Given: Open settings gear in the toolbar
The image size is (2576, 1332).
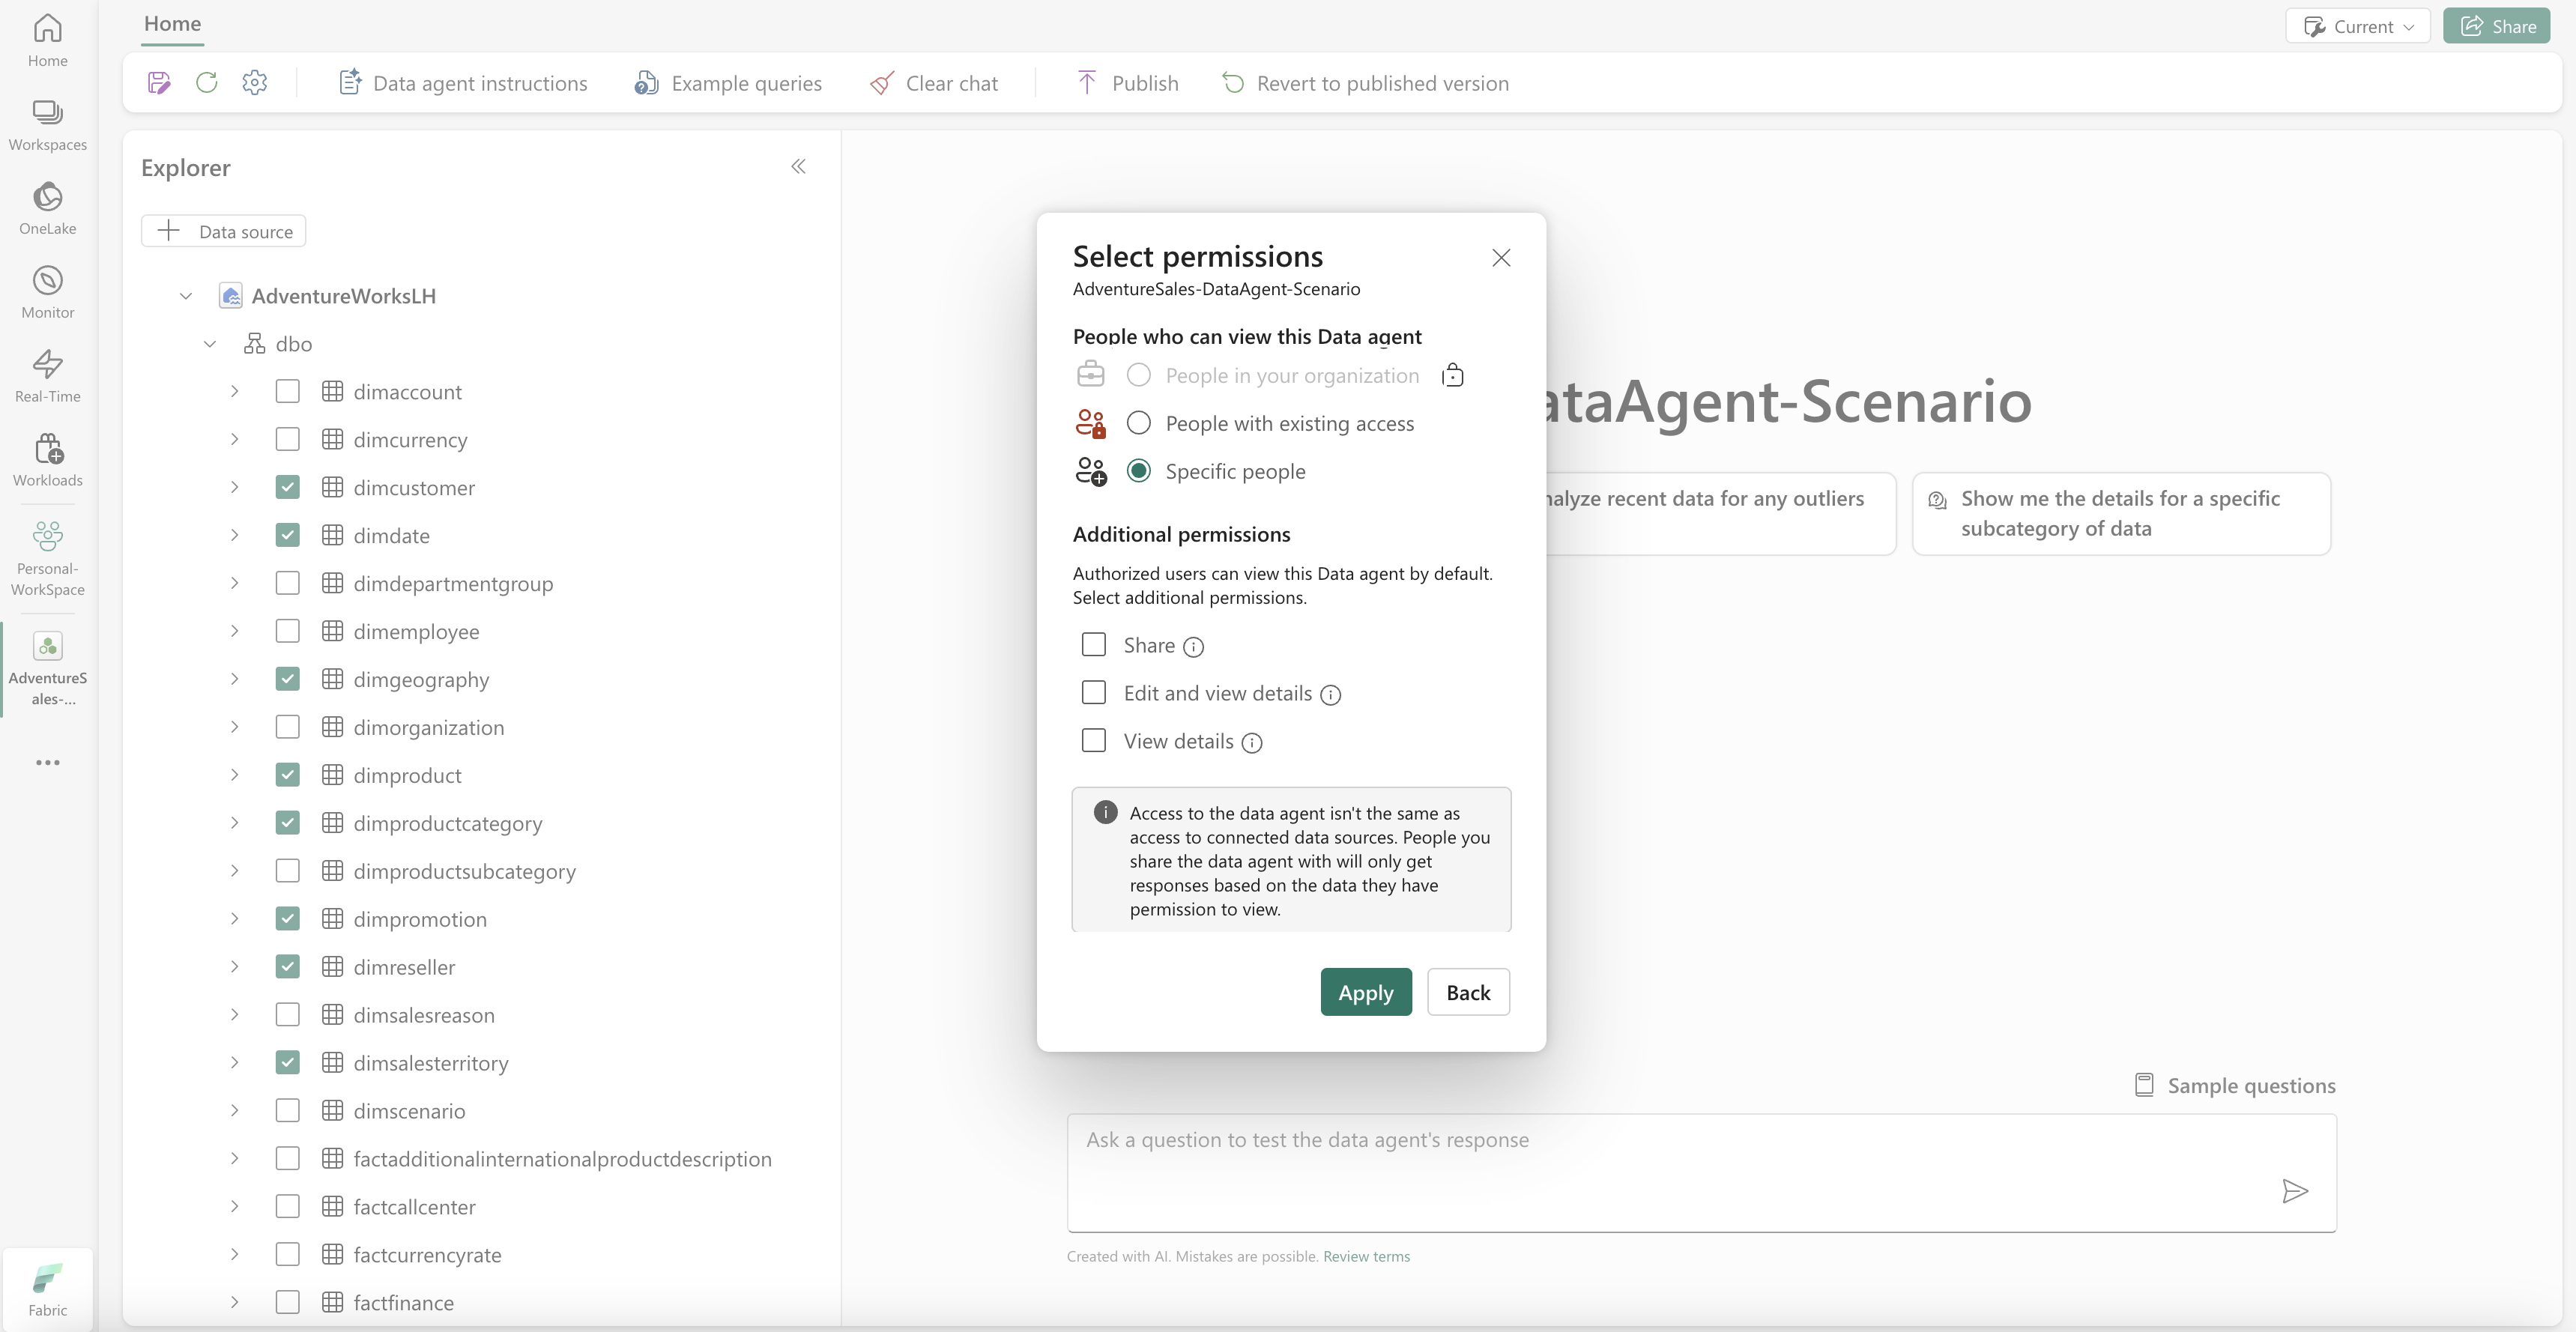Looking at the screenshot, I should click(x=255, y=83).
